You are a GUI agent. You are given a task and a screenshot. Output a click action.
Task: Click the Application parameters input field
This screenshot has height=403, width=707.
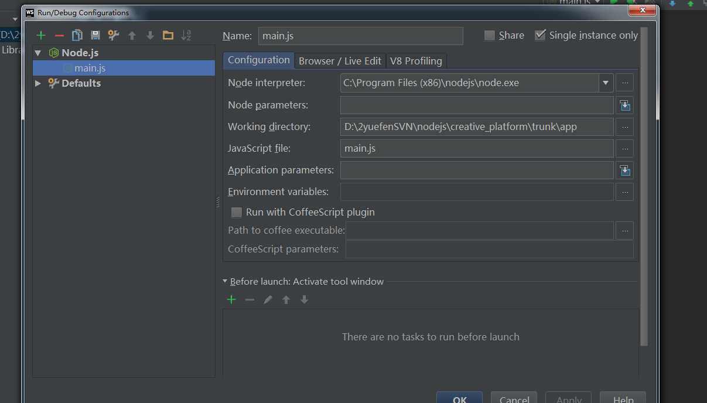(x=477, y=170)
